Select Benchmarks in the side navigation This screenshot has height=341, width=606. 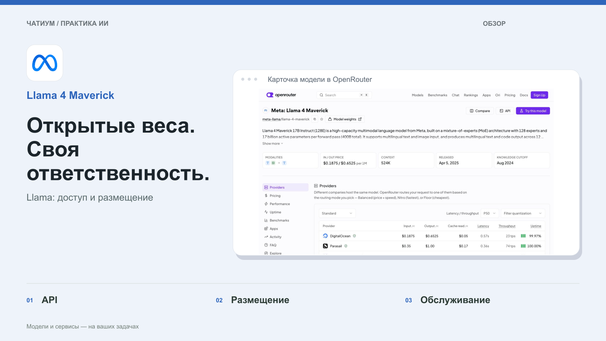click(x=286, y=221)
